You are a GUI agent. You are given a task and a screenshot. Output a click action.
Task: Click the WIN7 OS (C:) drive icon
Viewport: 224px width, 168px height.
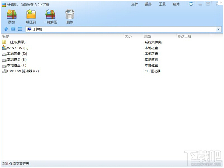click(4, 48)
